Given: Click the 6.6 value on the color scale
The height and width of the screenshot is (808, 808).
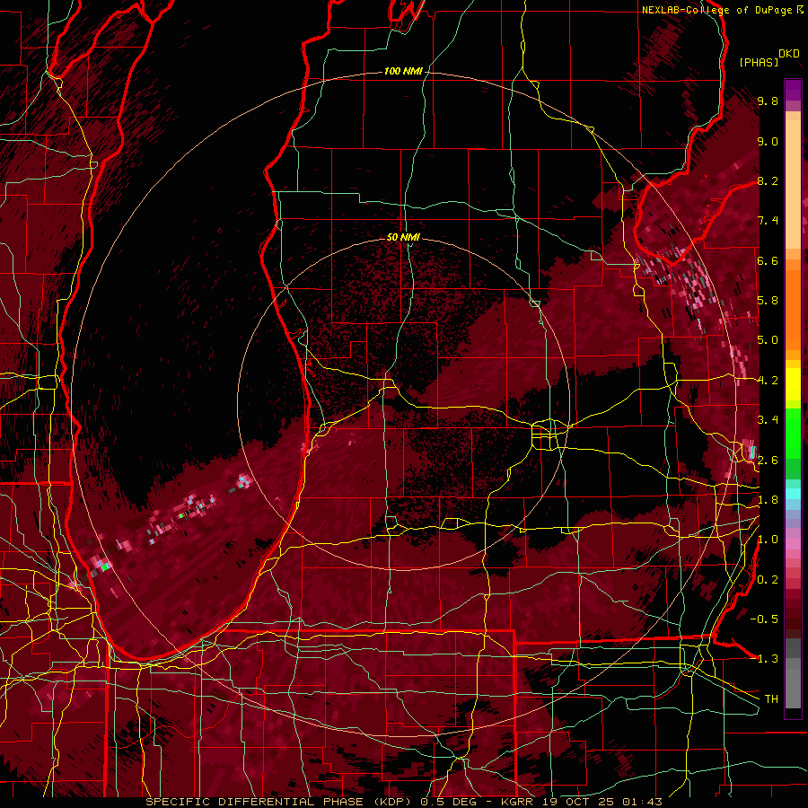Looking at the screenshot, I should [768, 260].
